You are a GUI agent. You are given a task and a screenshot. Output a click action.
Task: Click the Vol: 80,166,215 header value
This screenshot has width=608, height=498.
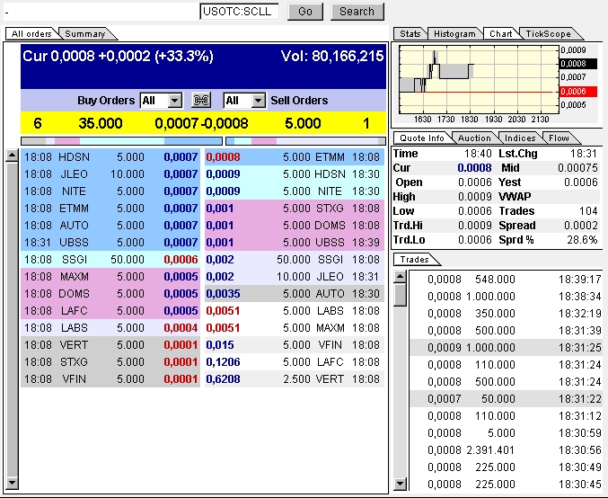click(332, 57)
